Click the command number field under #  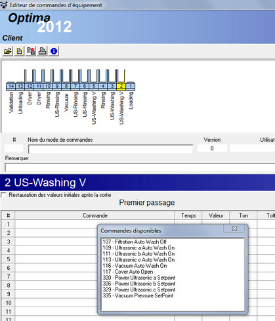[14, 148]
